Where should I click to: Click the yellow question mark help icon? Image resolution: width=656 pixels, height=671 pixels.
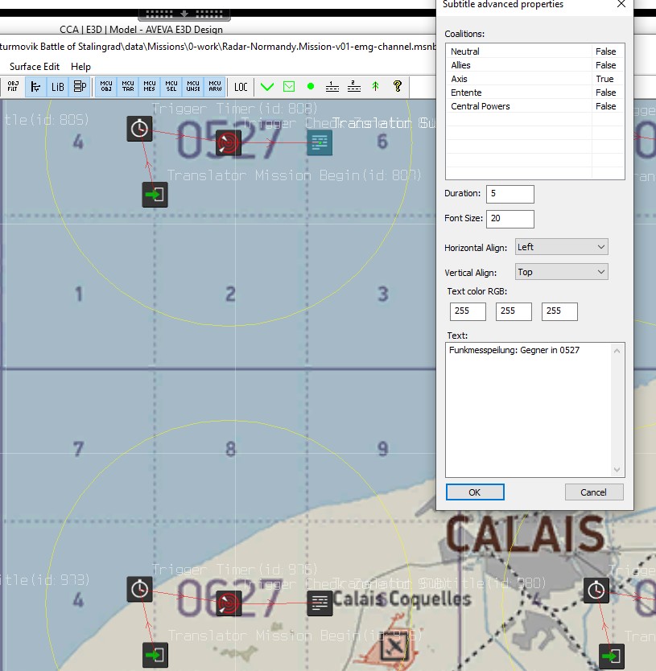[x=397, y=87]
